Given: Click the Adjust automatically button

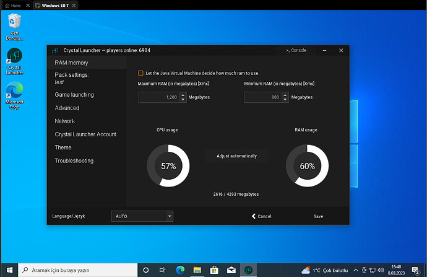Looking at the screenshot, I should point(236,156).
